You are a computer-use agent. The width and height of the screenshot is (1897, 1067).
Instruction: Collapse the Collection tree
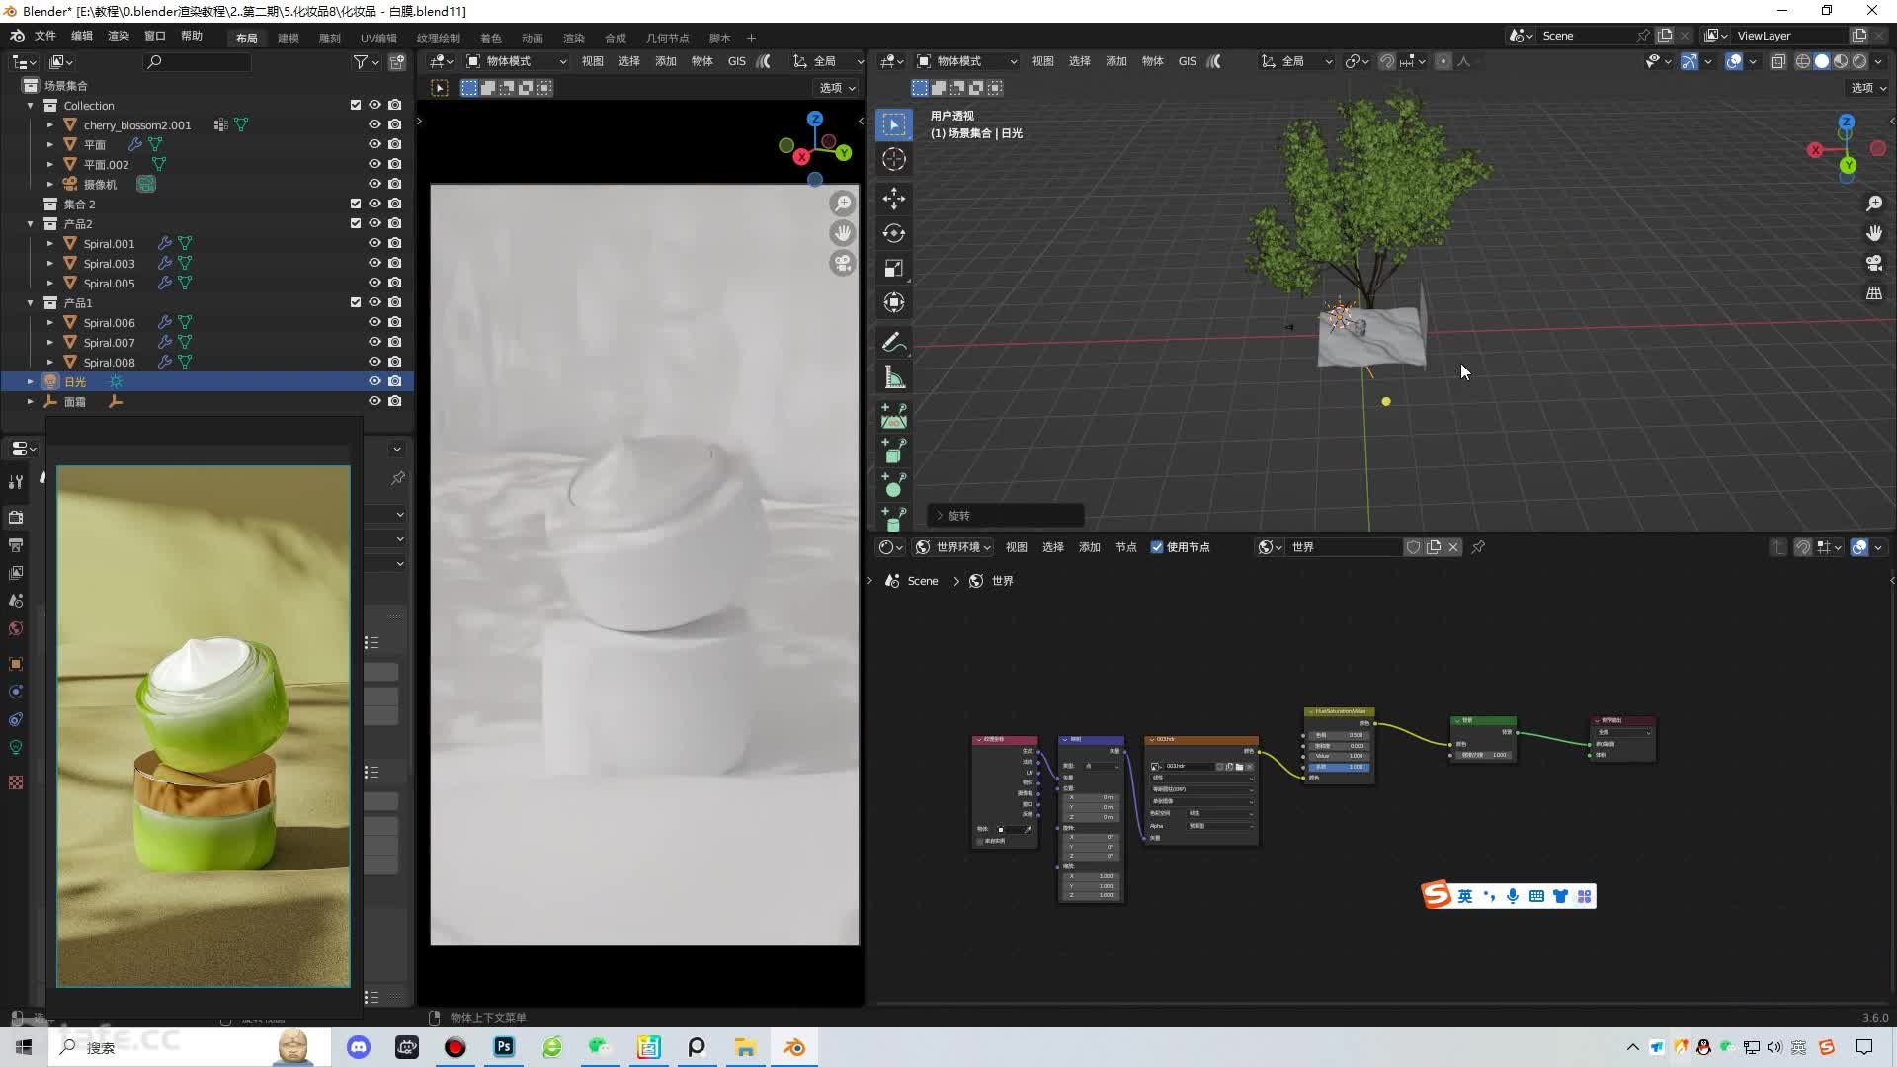[x=30, y=105]
